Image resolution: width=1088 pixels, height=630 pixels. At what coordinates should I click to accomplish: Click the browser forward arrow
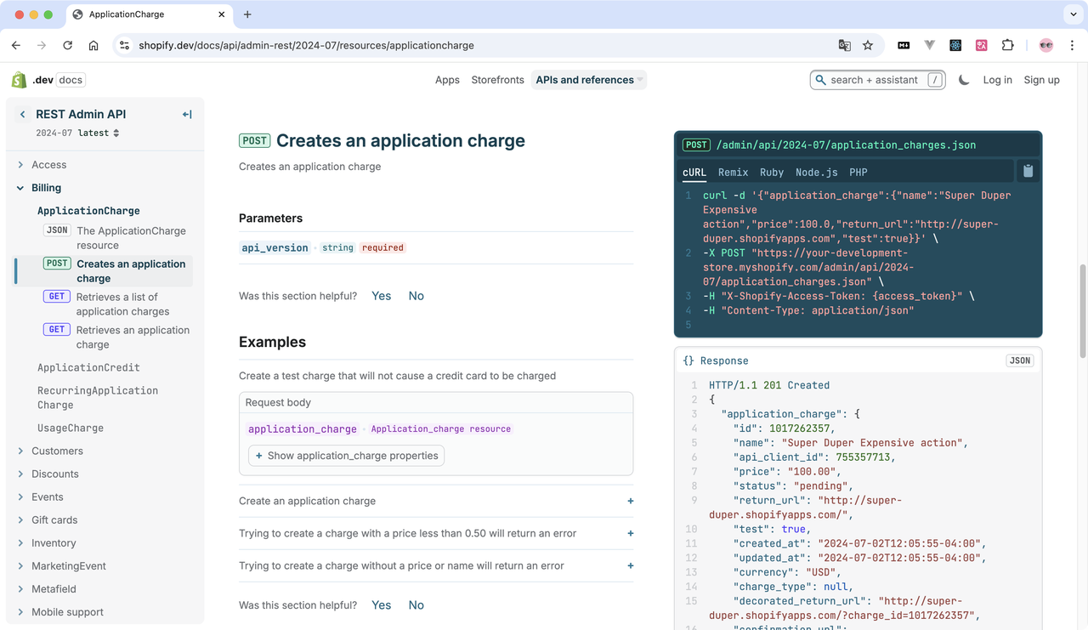click(41, 45)
